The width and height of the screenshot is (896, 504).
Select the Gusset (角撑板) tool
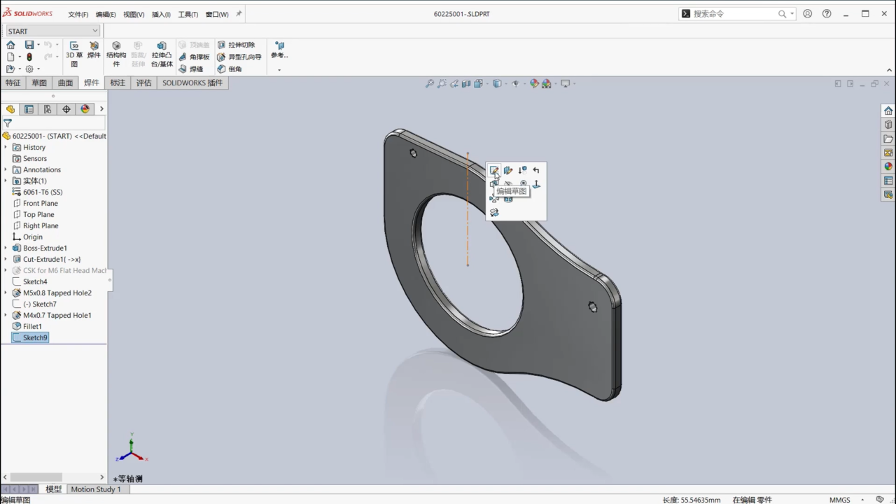(194, 57)
